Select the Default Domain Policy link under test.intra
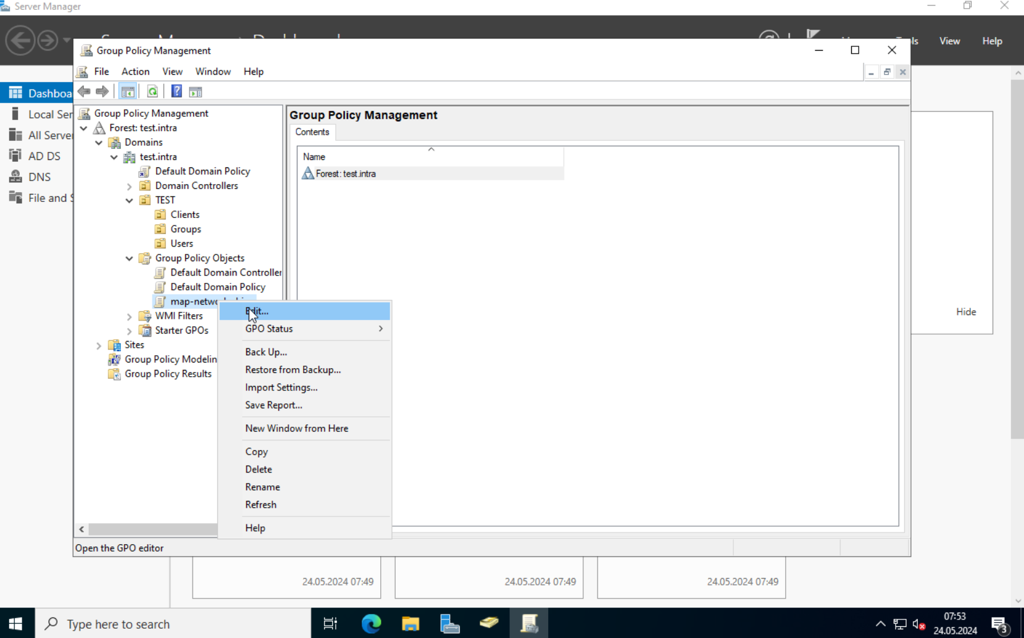Screen dimensions: 1024x638 point(202,171)
